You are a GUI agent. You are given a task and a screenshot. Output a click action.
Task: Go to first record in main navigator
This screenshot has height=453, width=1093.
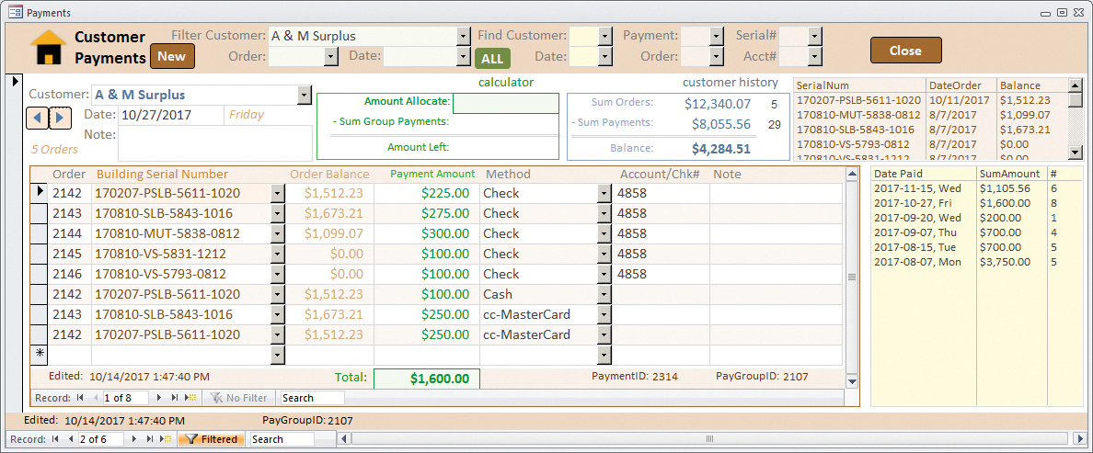(x=56, y=439)
